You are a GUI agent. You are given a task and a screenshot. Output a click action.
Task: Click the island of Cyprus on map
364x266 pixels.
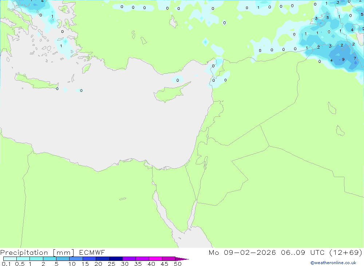[170, 93]
